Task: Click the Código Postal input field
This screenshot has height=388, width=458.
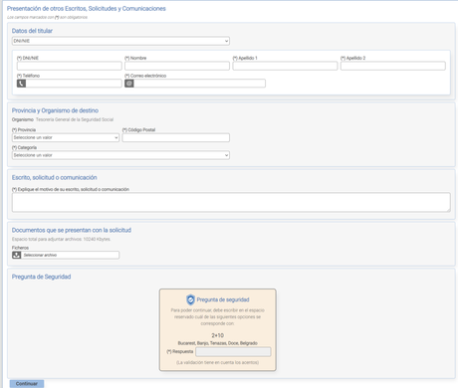Action: (176, 137)
